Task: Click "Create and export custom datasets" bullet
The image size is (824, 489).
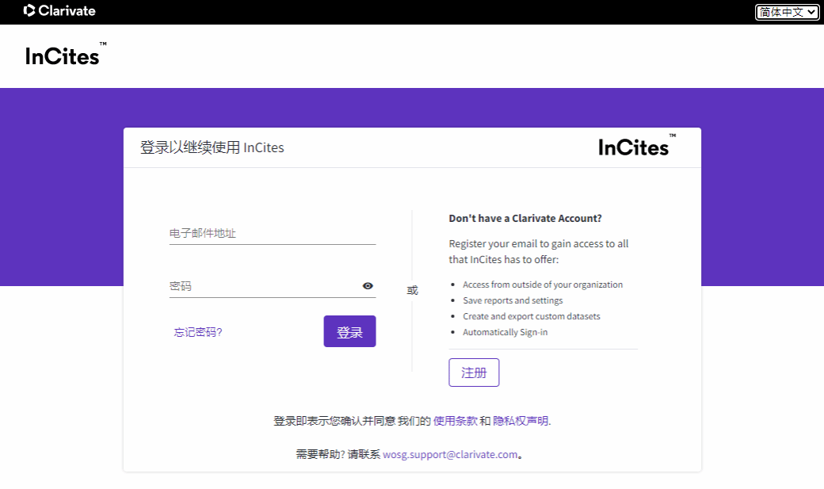Action: click(531, 316)
